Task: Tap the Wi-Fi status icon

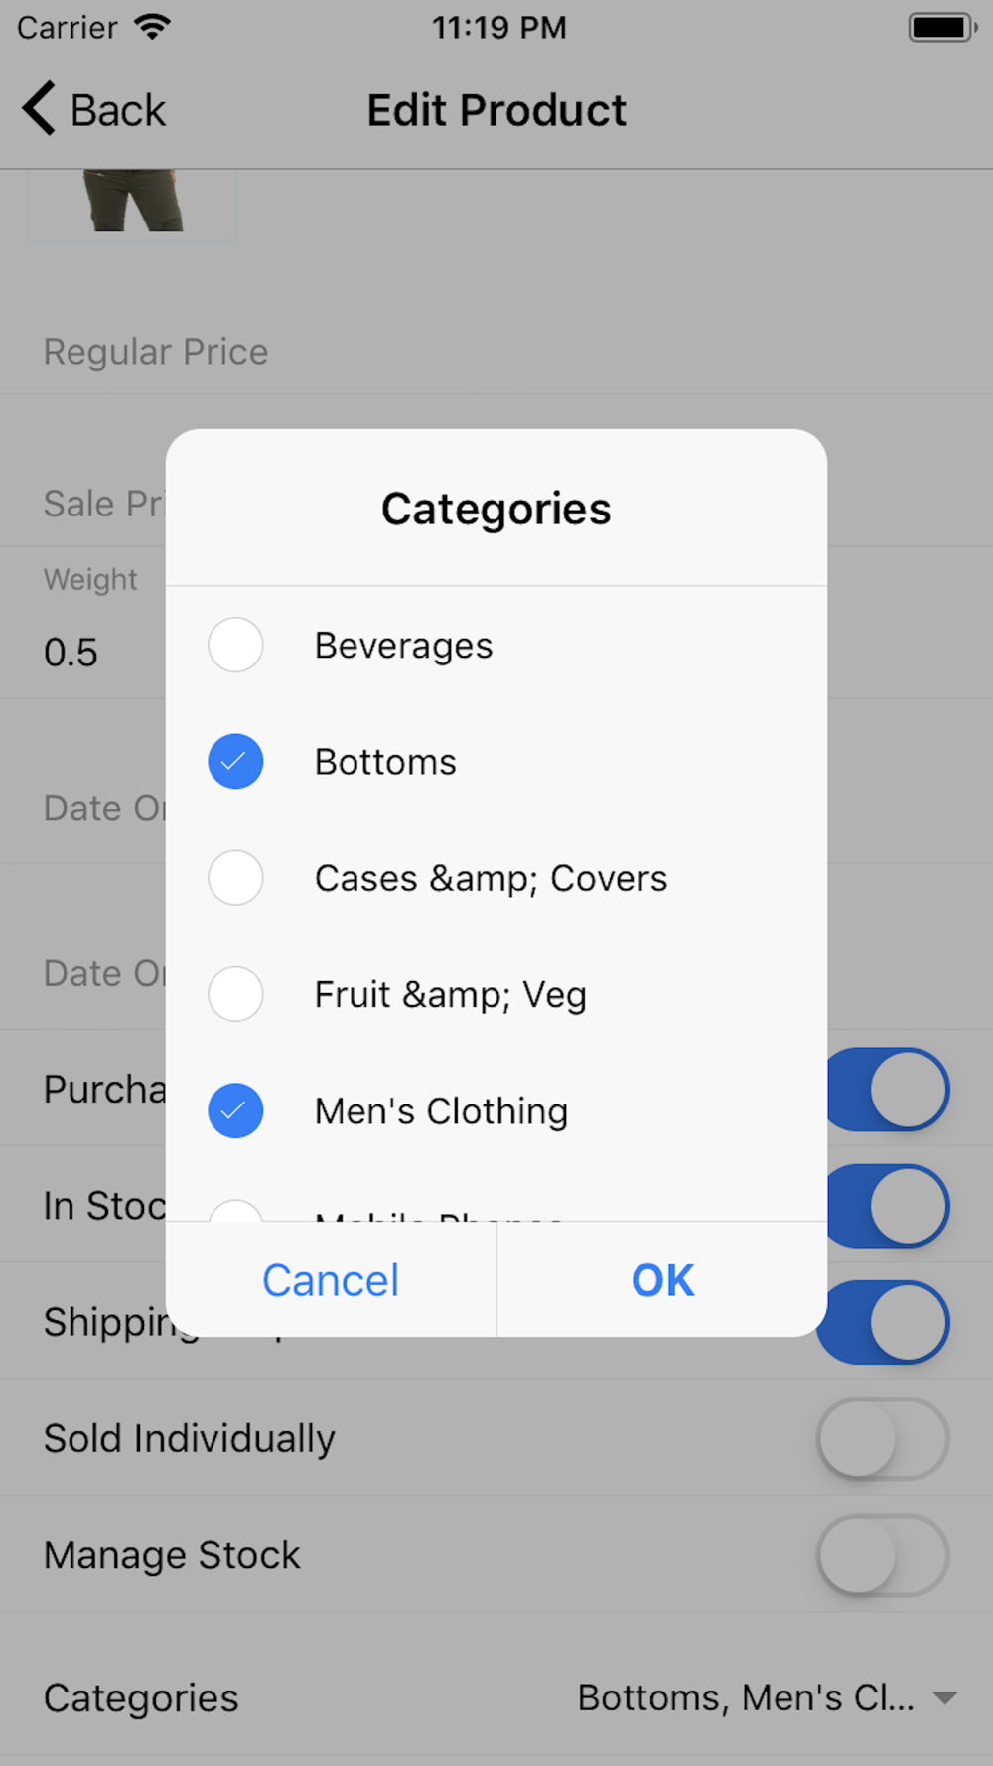Action: click(x=152, y=26)
